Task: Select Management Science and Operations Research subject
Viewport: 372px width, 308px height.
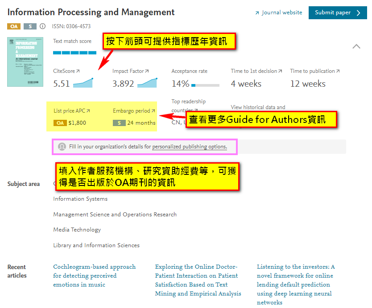Action: pos(115,215)
